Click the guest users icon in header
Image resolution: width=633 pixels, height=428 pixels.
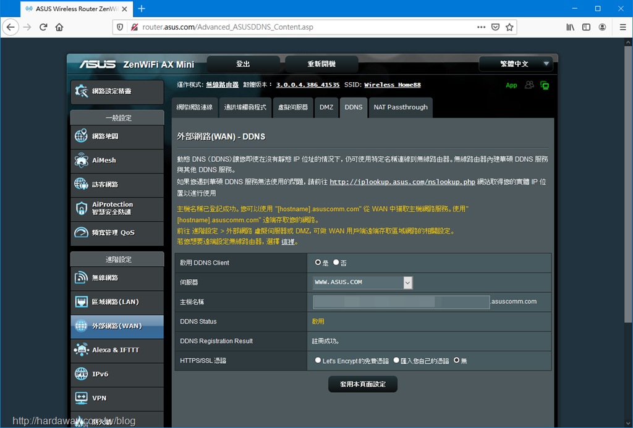(529, 85)
